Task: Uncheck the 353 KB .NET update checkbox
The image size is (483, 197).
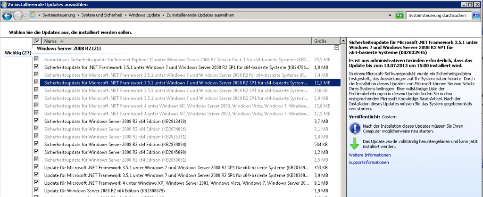Action: coord(36,167)
